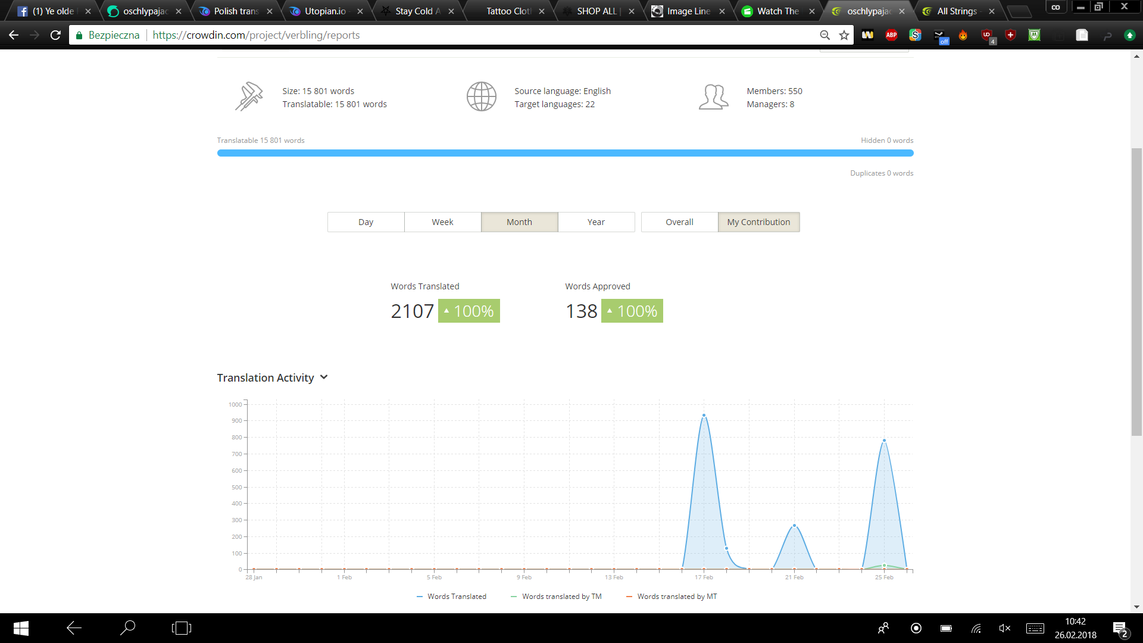Select the Week period

[442, 222]
